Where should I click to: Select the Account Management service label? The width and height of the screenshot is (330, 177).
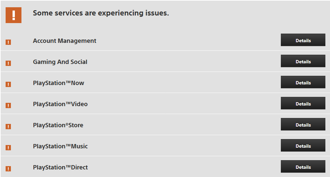click(x=64, y=41)
